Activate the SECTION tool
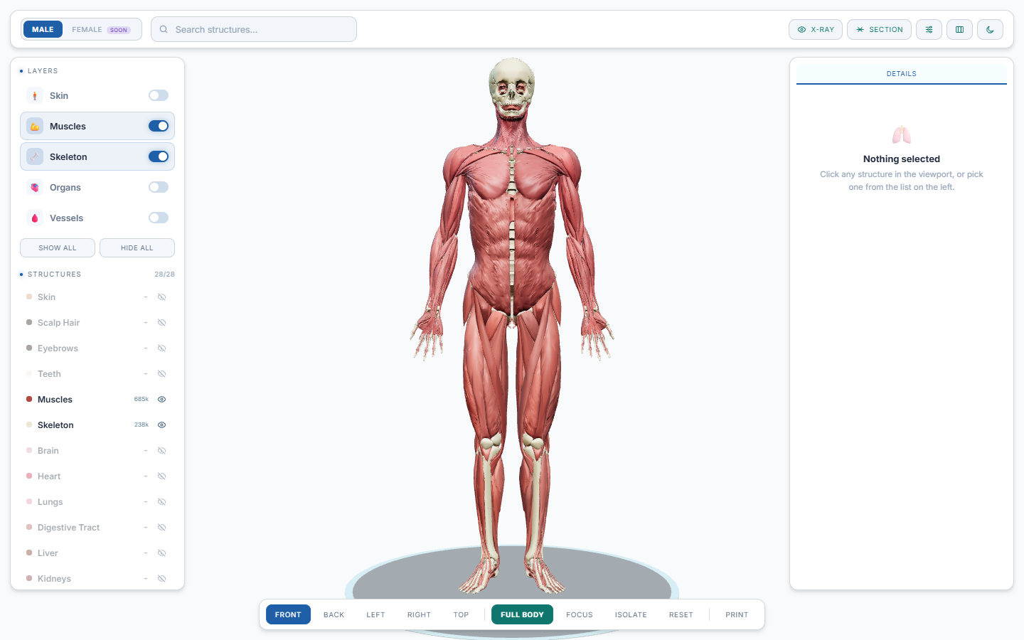 coord(879,29)
